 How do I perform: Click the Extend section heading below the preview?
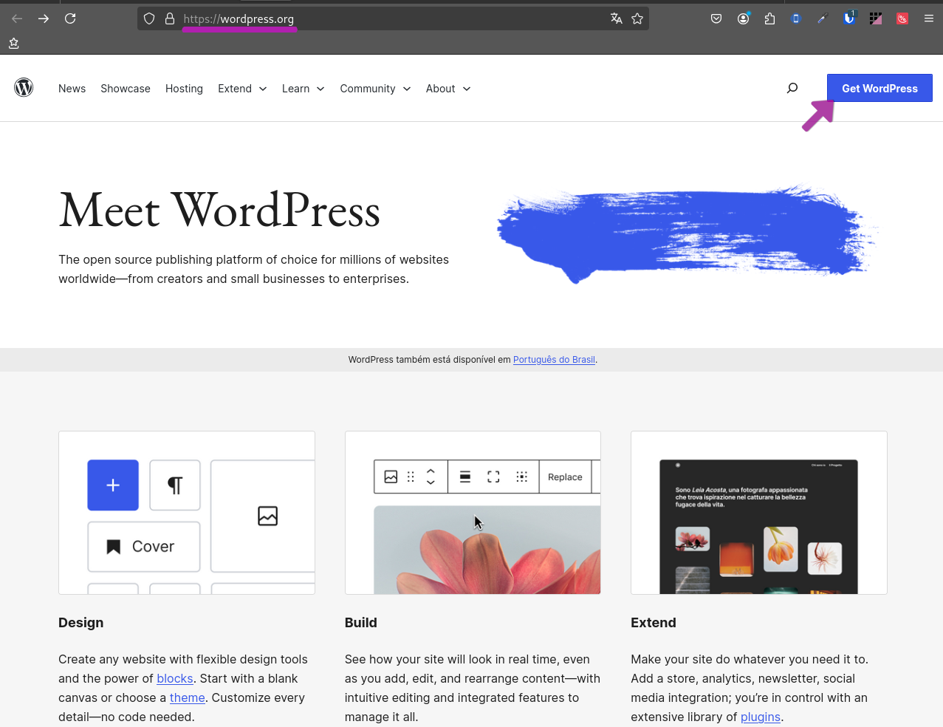(x=654, y=623)
